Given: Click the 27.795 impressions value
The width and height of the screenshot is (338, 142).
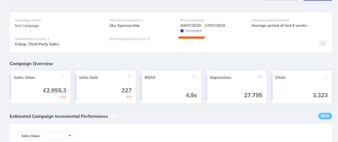Looking at the screenshot, I should [253, 95].
